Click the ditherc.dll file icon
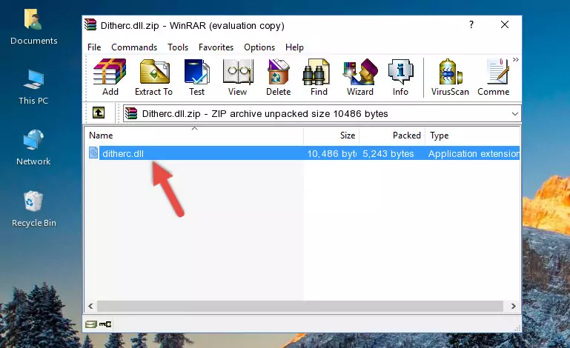Viewport: 570px width, 348px height. tap(93, 153)
